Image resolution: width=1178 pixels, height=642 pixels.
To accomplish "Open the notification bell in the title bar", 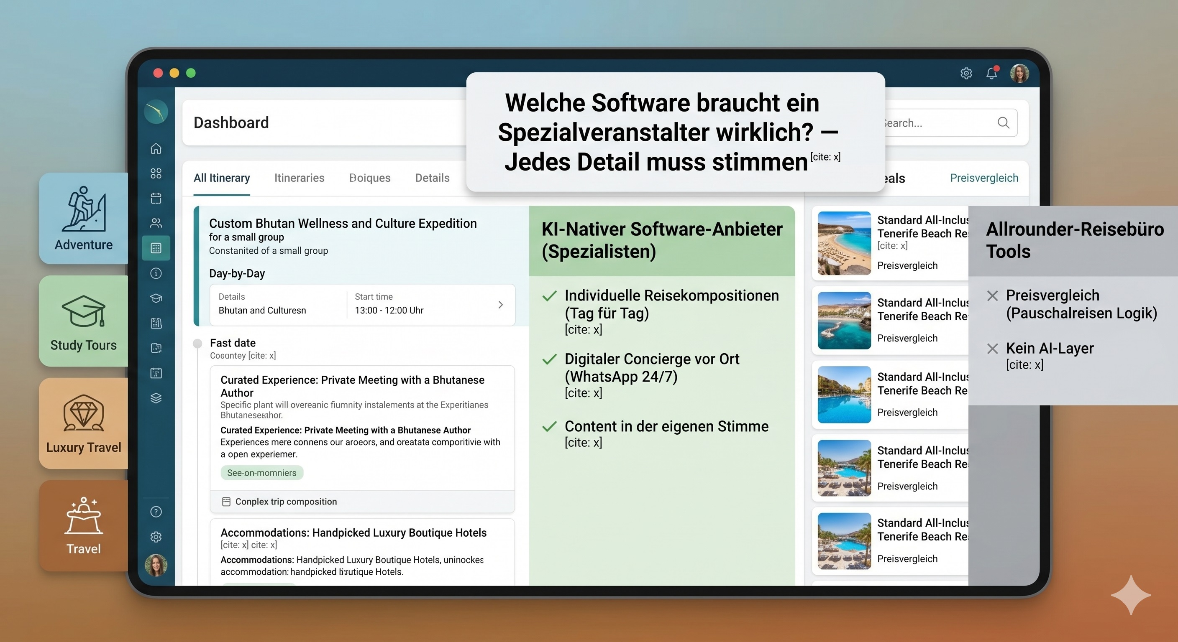I will coord(991,73).
